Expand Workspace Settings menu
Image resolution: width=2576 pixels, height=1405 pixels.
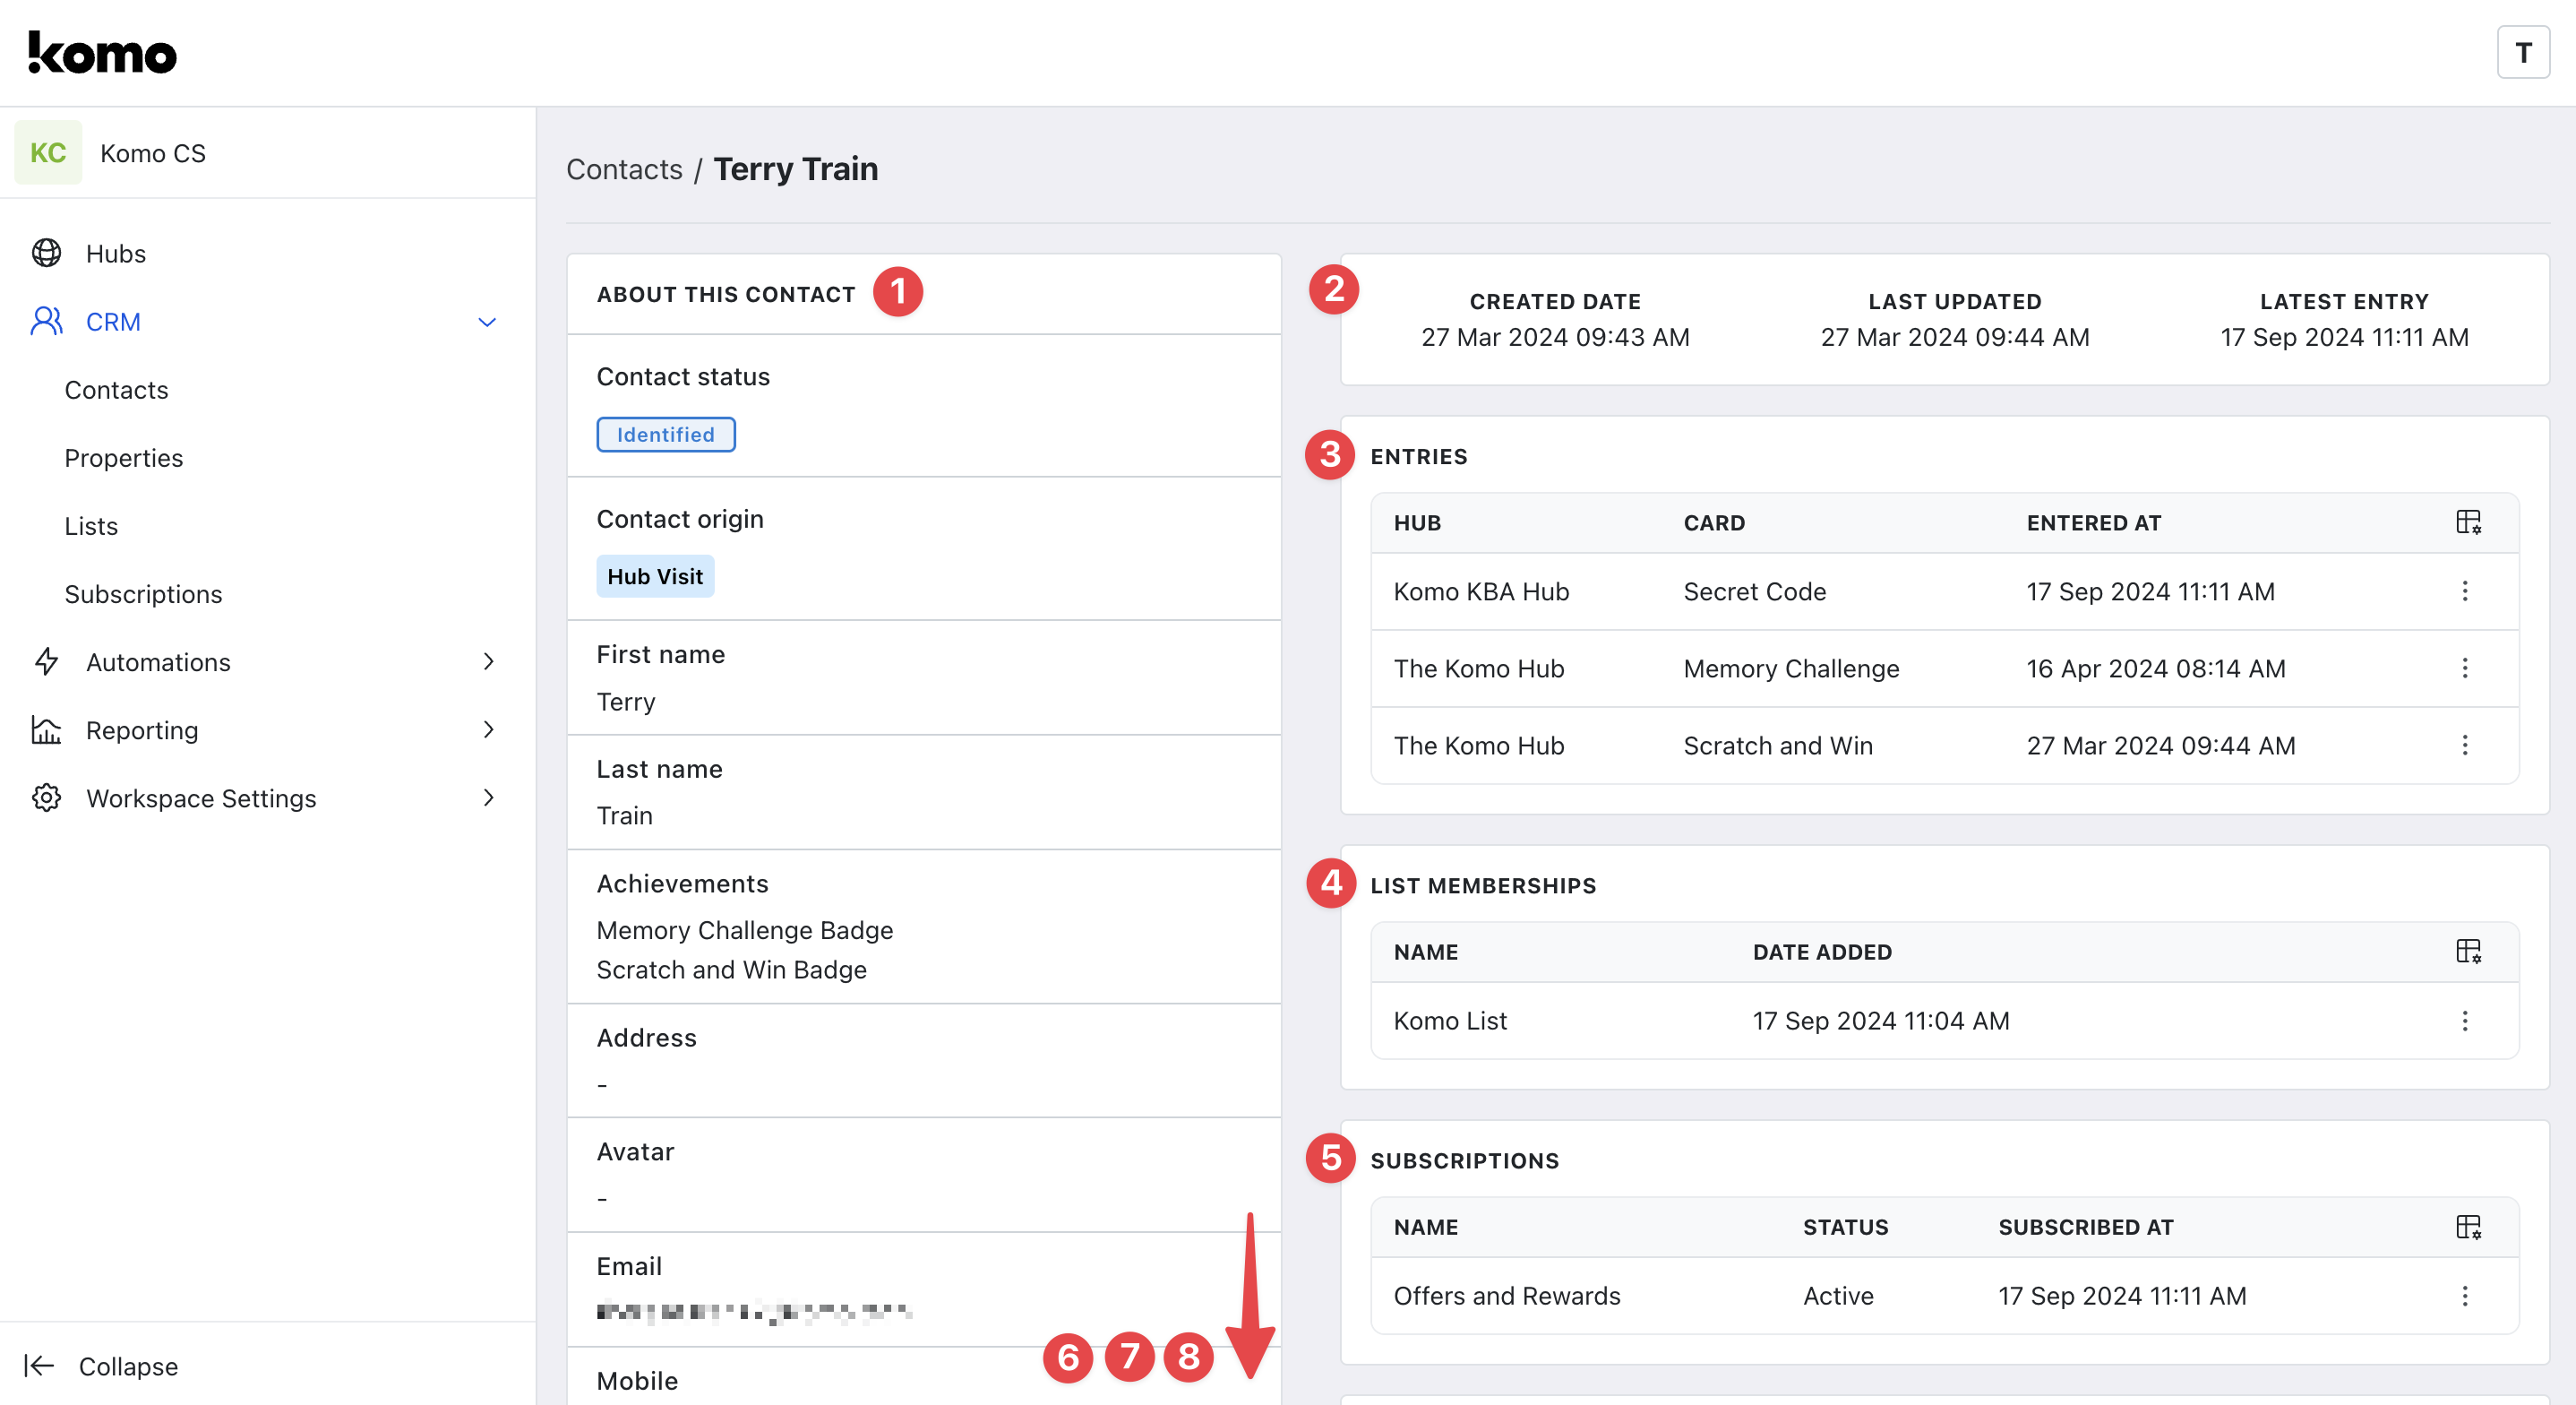click(x=487, y=797)
